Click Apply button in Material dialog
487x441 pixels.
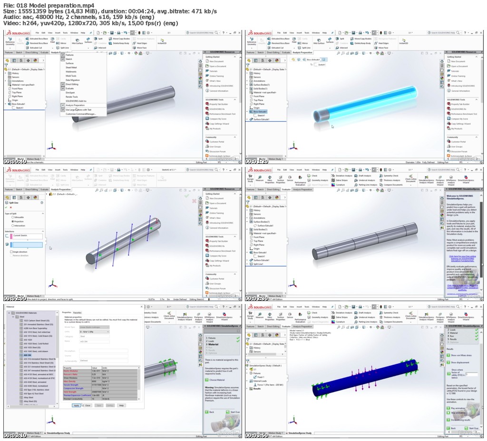pos(77,406)
